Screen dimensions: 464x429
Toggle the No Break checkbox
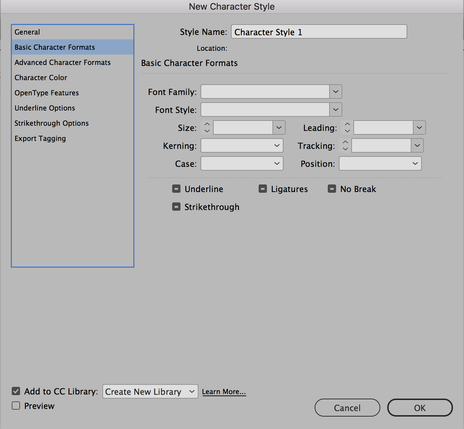click(x=332, y=189)
